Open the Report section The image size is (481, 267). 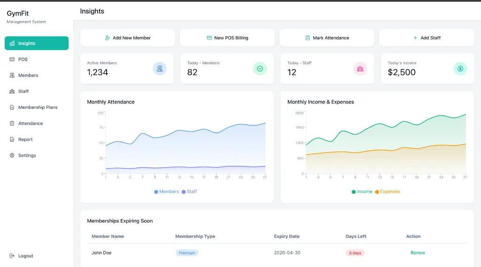pyautogui.click(x=37, y=139)
